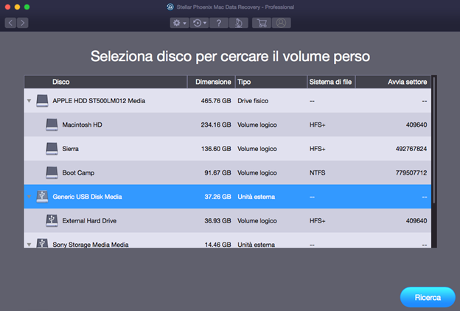This screenshot has width=460, height=311.
Task: Open the recovery history clock menu
Action: coord(200,23)
